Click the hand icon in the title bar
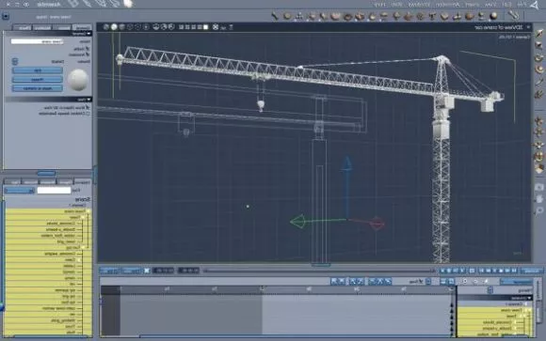546x341 pixels. [128, 4]
